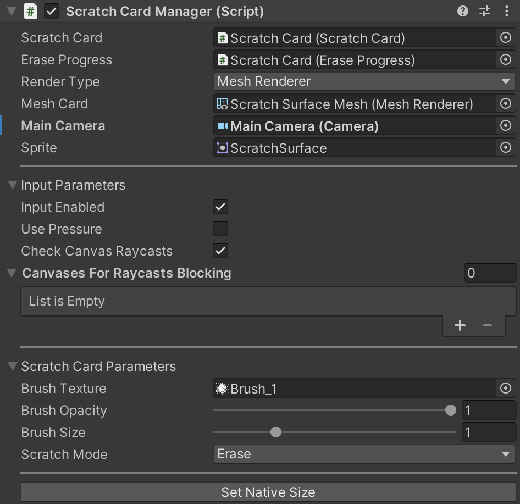Viewport: 520px width, 504px height.
Task: Open the Erase Progress object picker
Action: (505, 60)
